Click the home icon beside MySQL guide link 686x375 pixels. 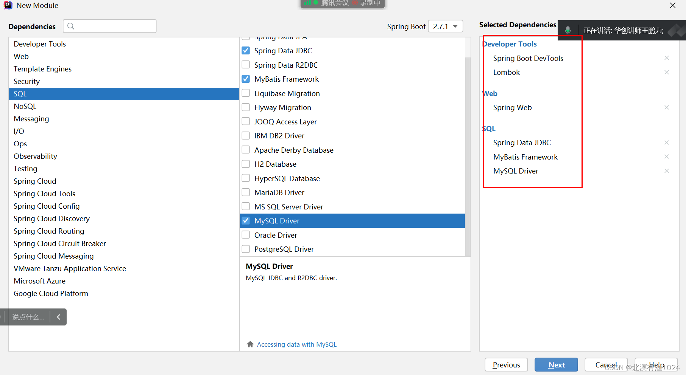coord(250,344)
